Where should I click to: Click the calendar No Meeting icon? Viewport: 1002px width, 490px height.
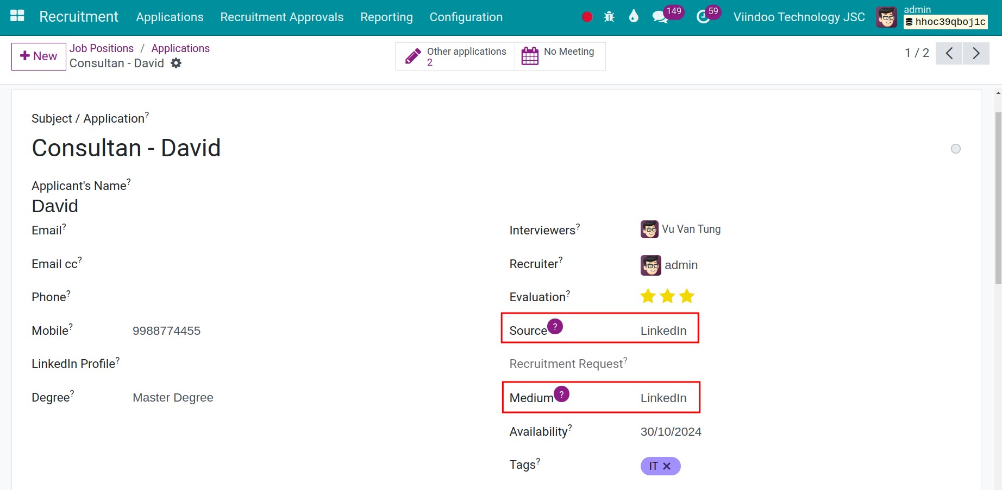[530, 56]
